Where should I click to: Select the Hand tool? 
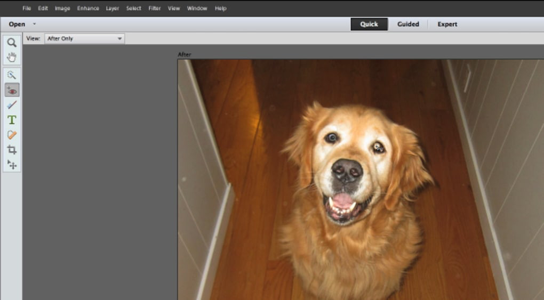(12, 57)
